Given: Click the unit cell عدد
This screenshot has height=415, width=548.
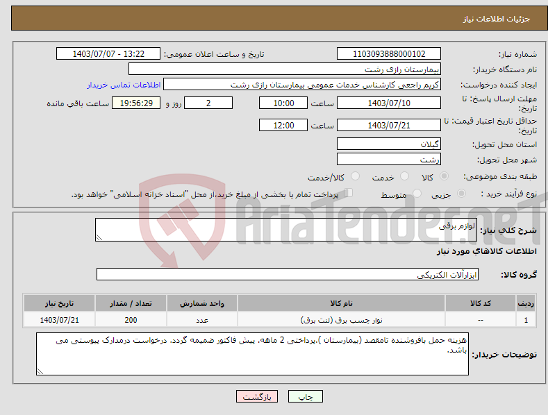Looking at the screenshot, I should pos(202,320).
